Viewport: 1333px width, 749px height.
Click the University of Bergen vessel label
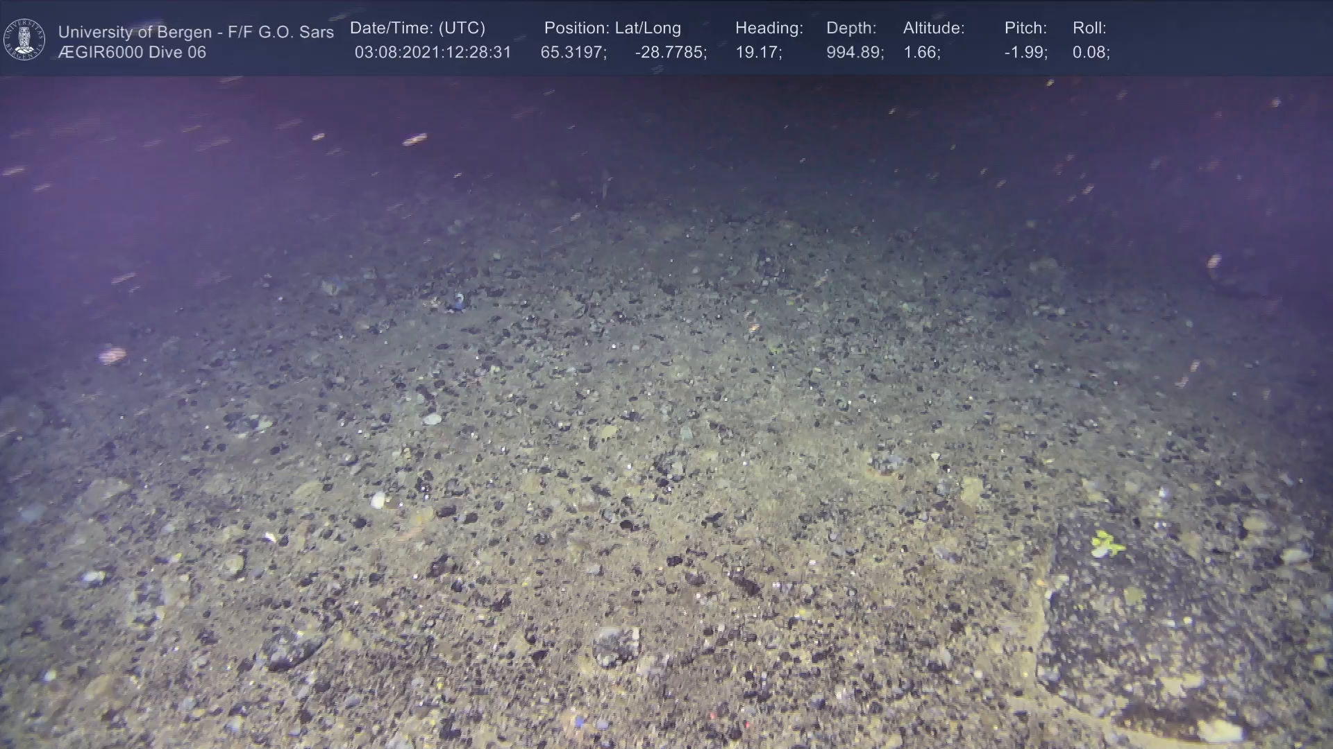click(196, 32)
